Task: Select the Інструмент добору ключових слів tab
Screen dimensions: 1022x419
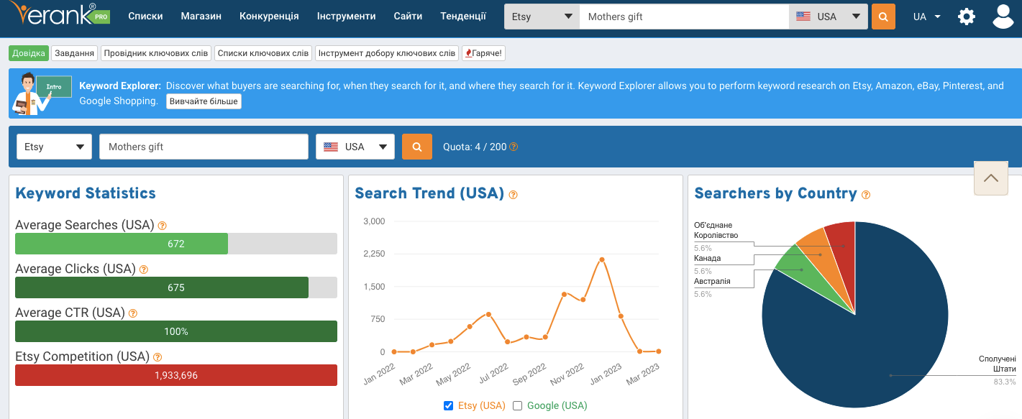Action: coord(387,53)
